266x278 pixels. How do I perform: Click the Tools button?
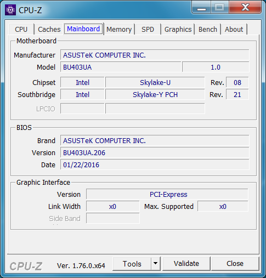point(132,264)
